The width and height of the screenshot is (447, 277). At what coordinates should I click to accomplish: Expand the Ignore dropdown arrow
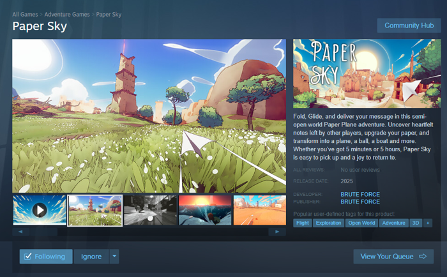[114, 257]
